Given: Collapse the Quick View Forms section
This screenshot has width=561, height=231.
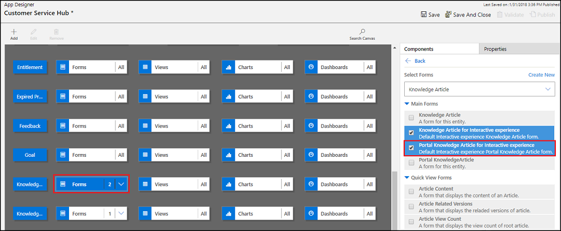Looking at the screenshot, I should [x=406, y=177].
